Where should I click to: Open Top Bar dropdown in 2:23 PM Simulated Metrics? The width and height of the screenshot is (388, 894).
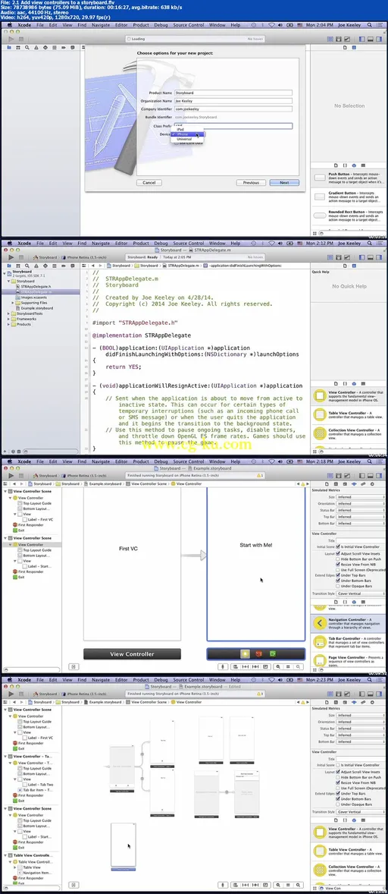[x=361, y=735]
